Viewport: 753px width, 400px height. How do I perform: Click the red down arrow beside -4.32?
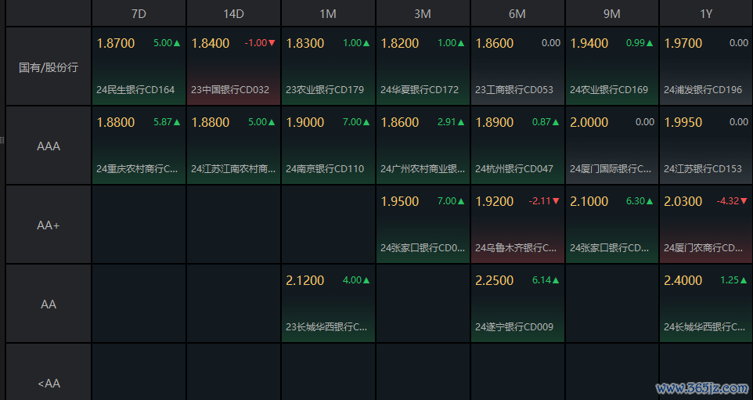745,201
